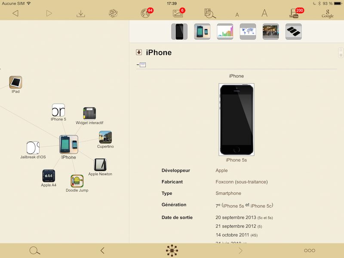Select the world map thumbnail
Viewport: 344px width, 258px height.
click(248, 31)
